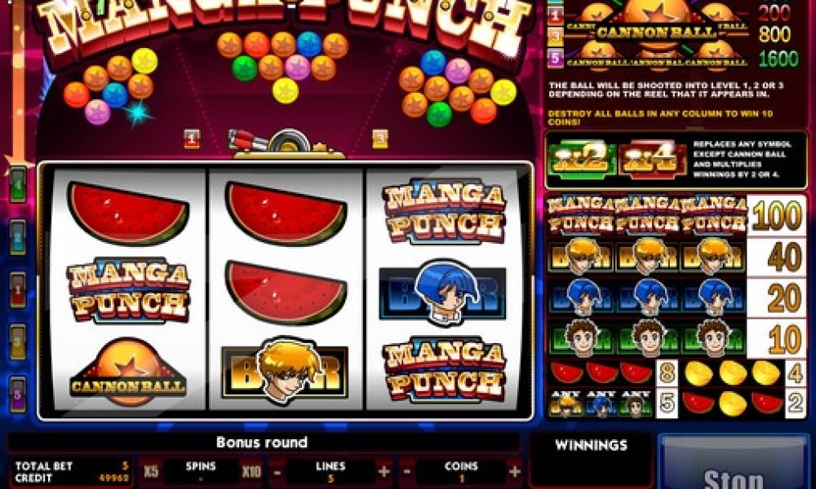Click the yellow ball in center cluster

pyautogui.click(x=285, y=90)
